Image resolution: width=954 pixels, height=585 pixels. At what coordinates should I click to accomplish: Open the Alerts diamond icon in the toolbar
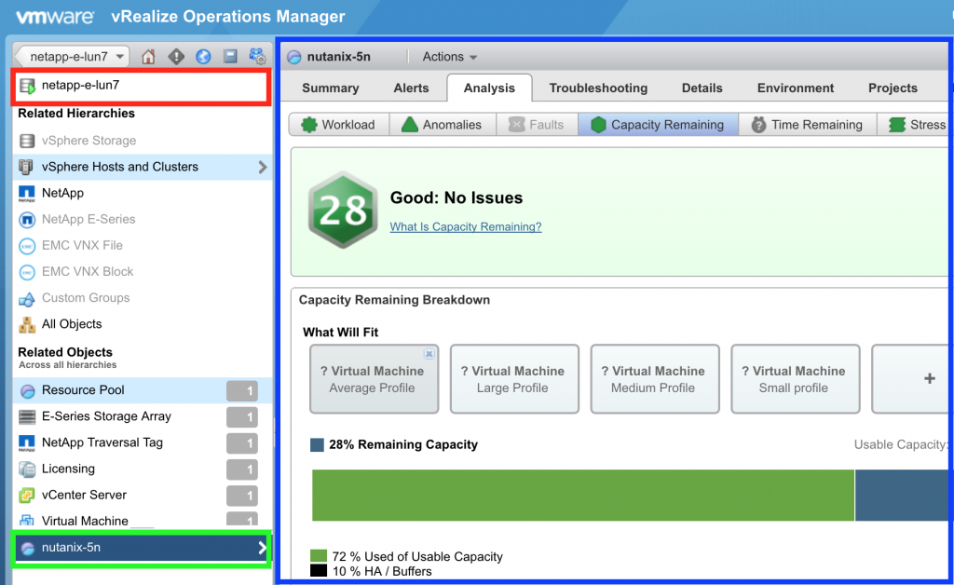176,57
